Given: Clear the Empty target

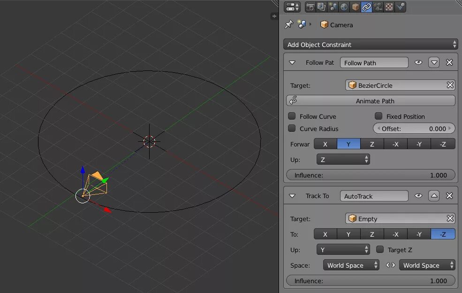Looking at the screenshot, I should click(450, 218).
